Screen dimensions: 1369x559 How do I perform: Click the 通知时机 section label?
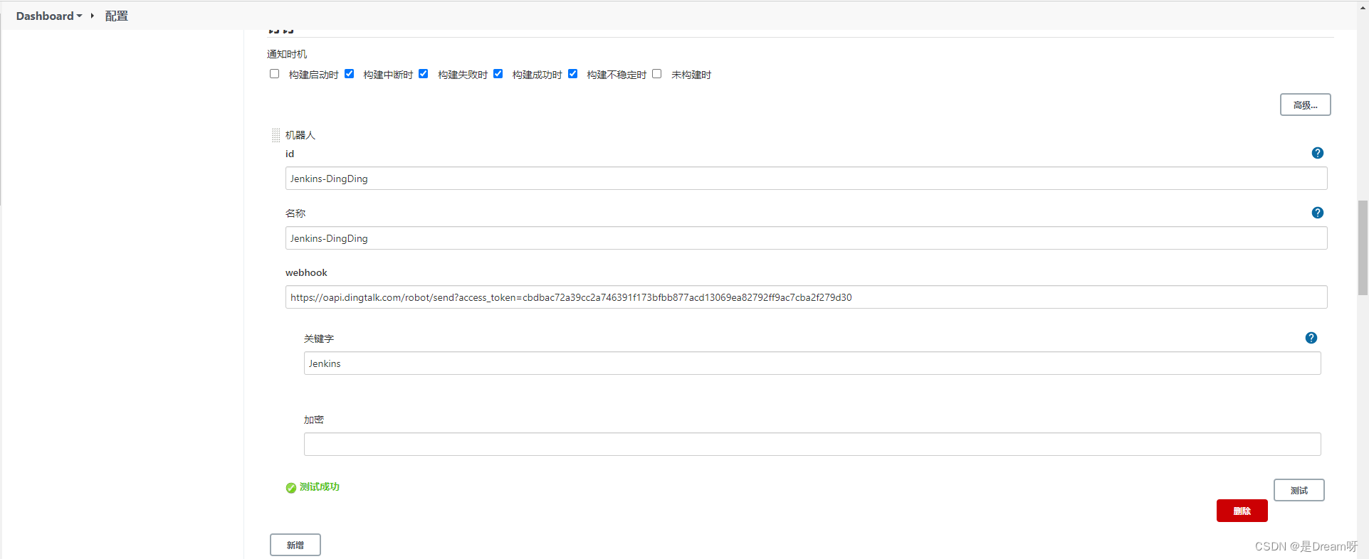287,54
